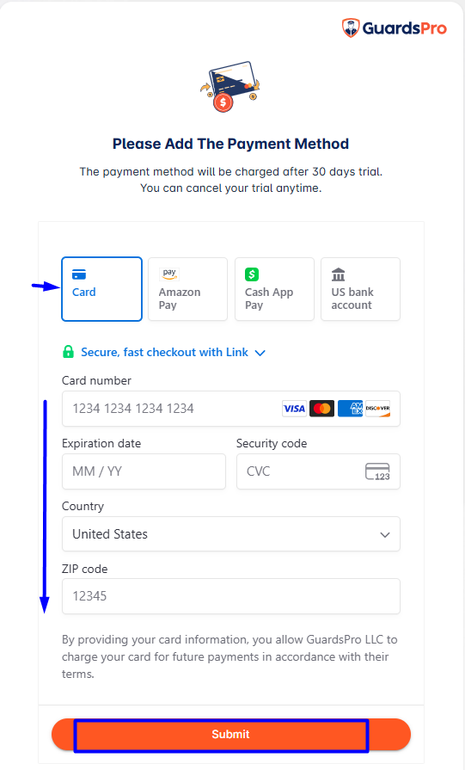Select the Card payment method tab
The height and width of the screenshot is (770, 465).
point(102,289)
